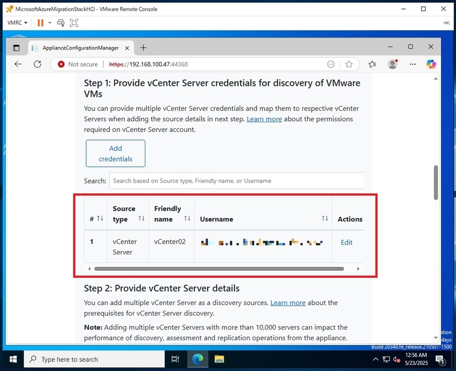Close the ApplianceConfigurationManager tab
Image resolution: width=456 pixels, height=371 pixels.
tap(127, 48)
